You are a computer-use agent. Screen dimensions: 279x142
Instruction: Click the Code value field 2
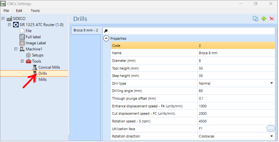click(x=236, y=46)
